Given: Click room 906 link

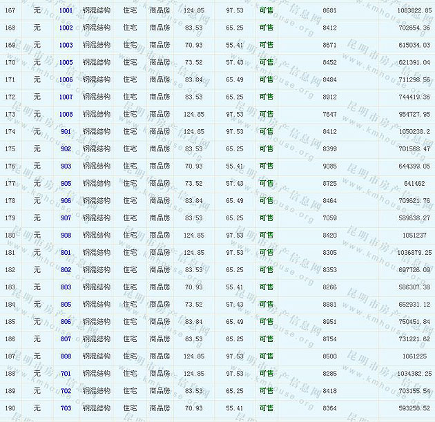Looking at the screenshot, I should pos(66,201).
